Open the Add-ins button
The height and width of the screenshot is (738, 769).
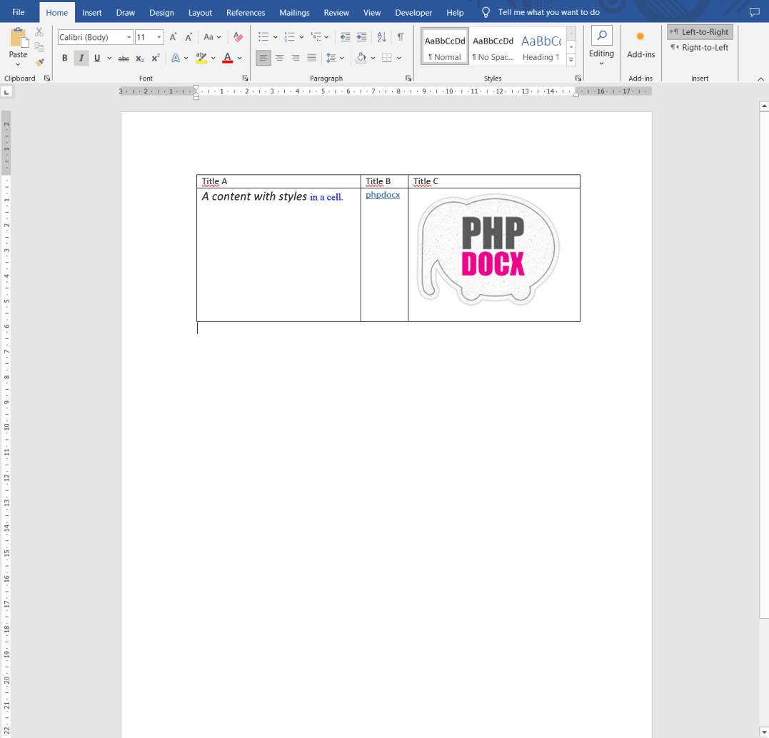[x=640, y=44]
